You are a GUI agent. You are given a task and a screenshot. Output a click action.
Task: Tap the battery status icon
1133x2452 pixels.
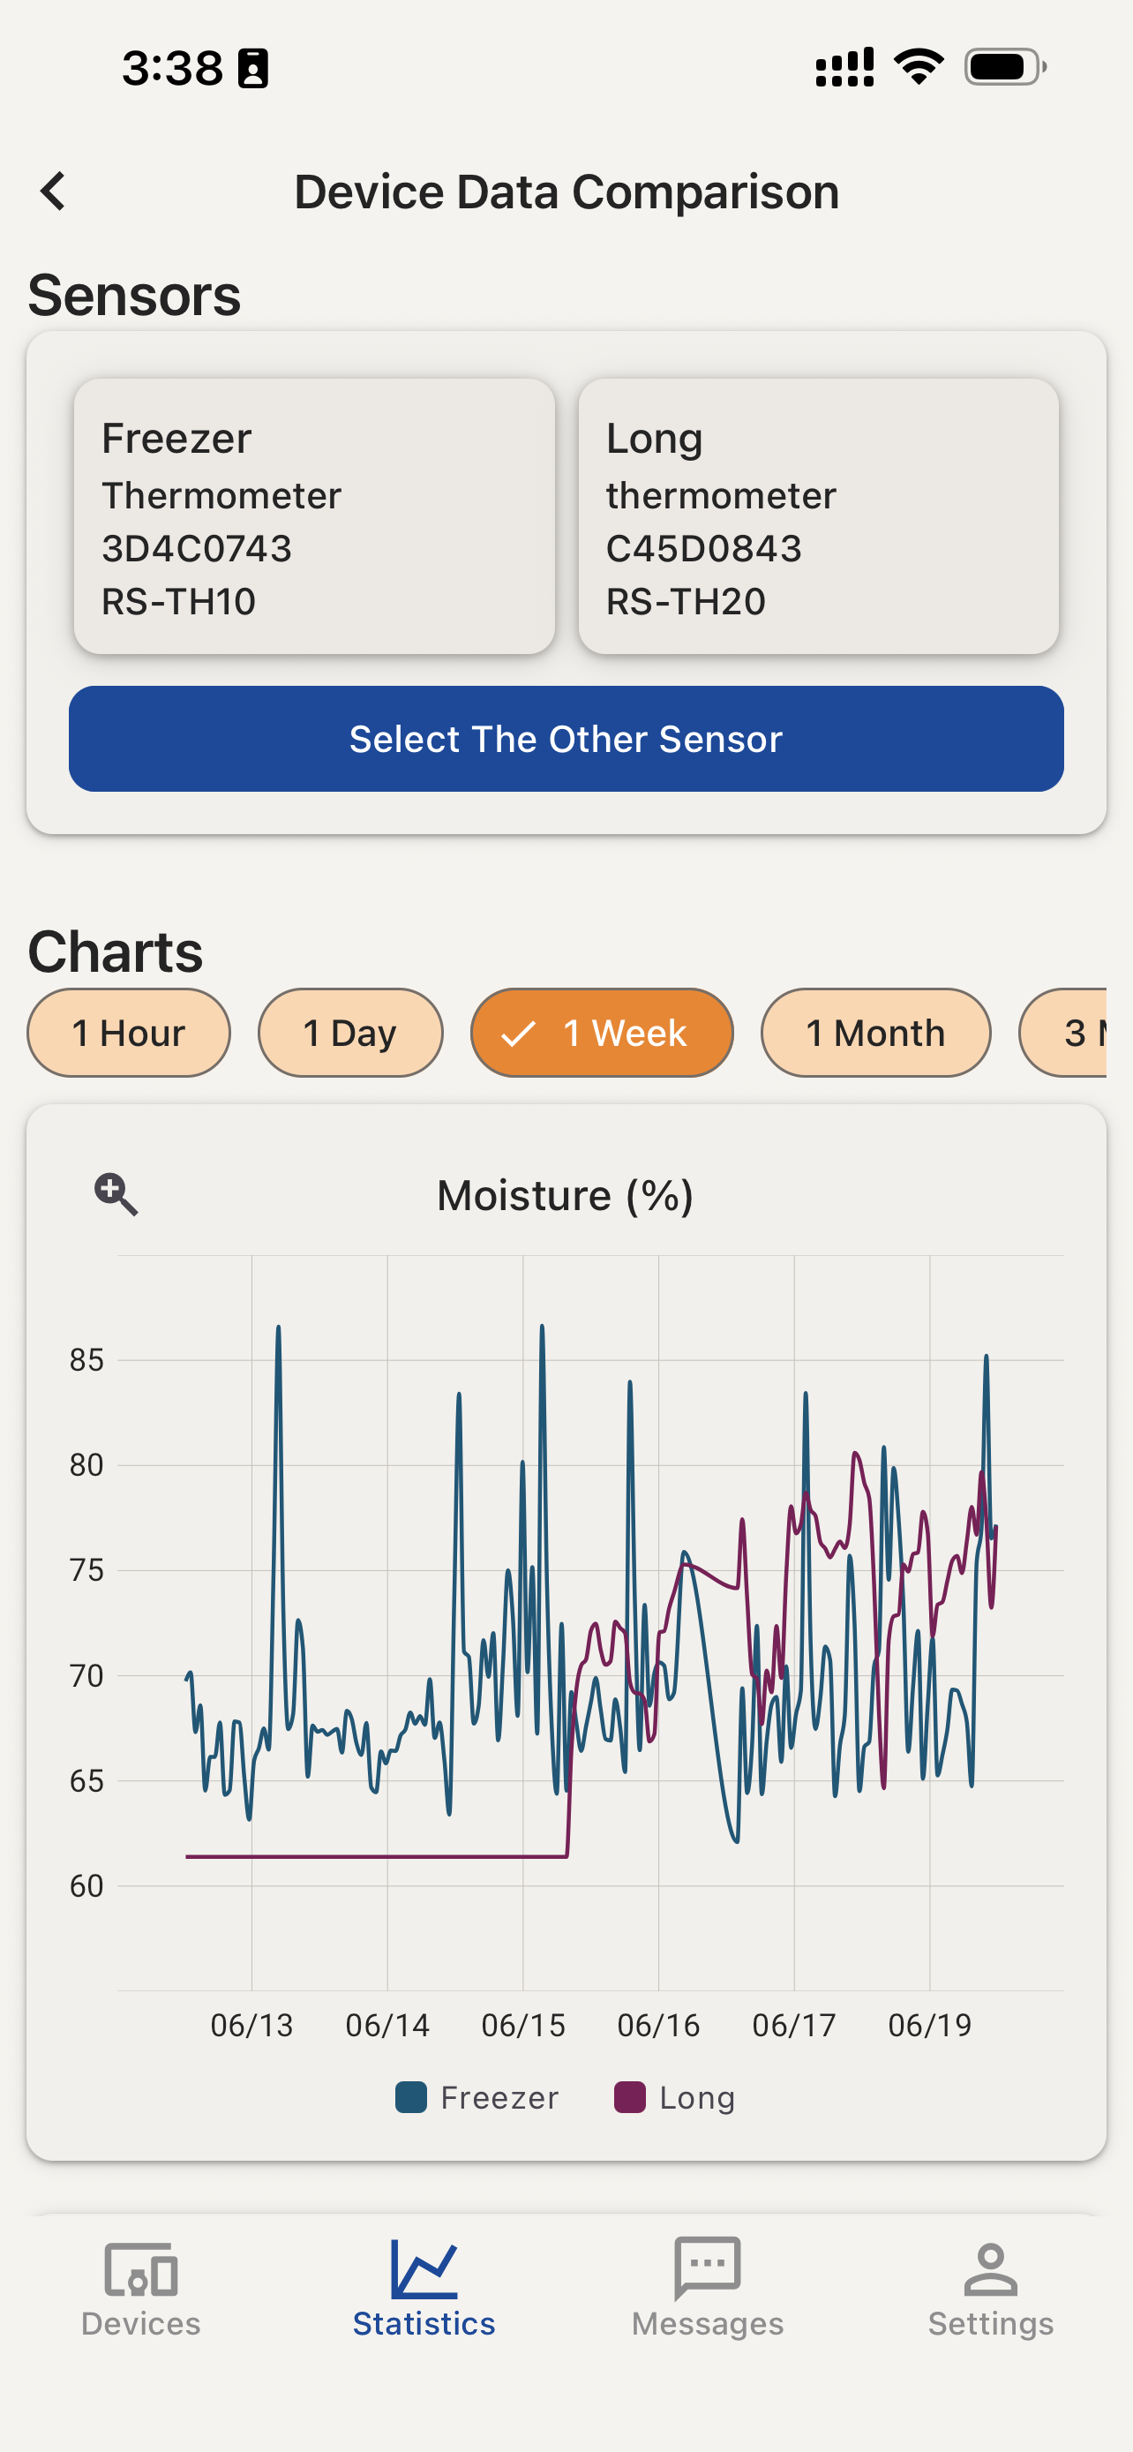1006,68
